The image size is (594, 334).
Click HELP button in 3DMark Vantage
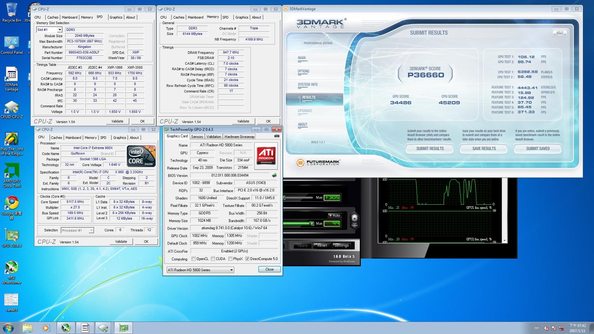[560, 33]
